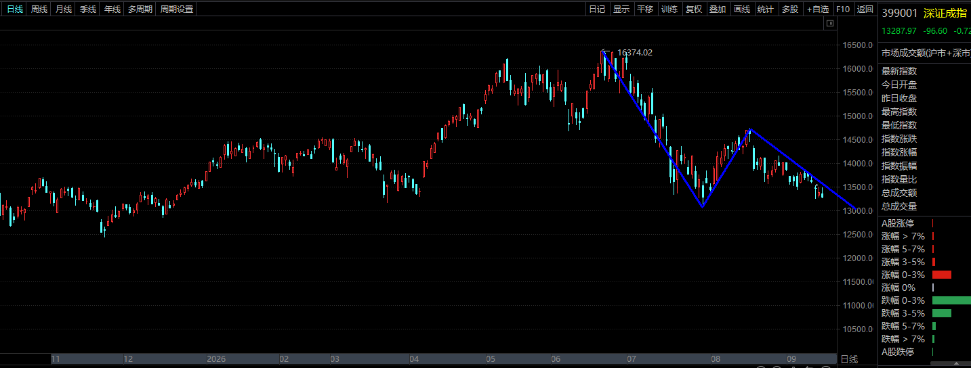
Task: Select the 涨幅 > 7% row label
Action: pyautogui.click(x=903, y=236)
